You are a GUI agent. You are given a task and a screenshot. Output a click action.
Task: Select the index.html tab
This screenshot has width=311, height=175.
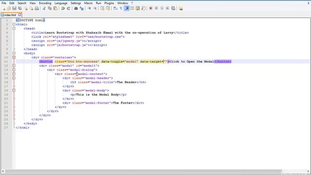click(10, 15)
